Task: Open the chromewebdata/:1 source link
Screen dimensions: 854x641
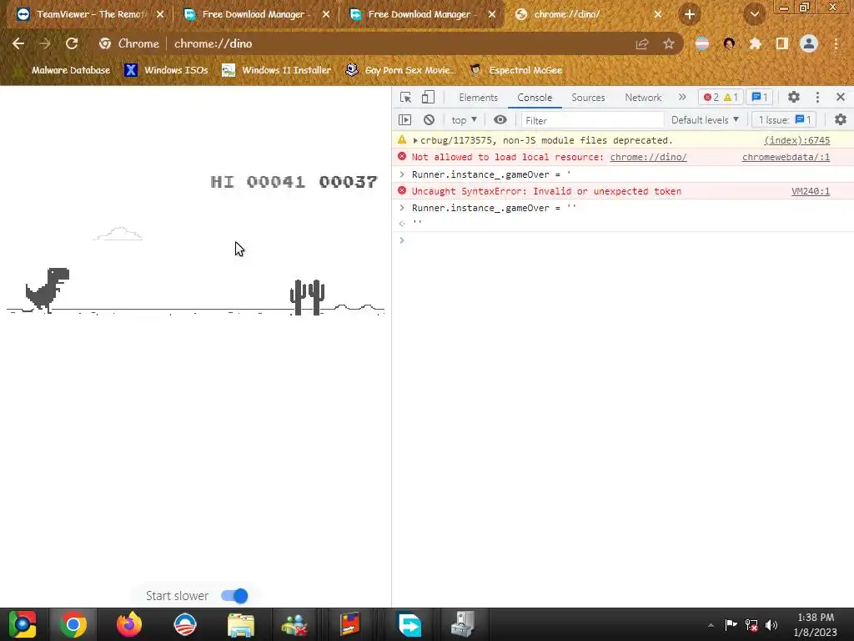Action: pos(786,157)
